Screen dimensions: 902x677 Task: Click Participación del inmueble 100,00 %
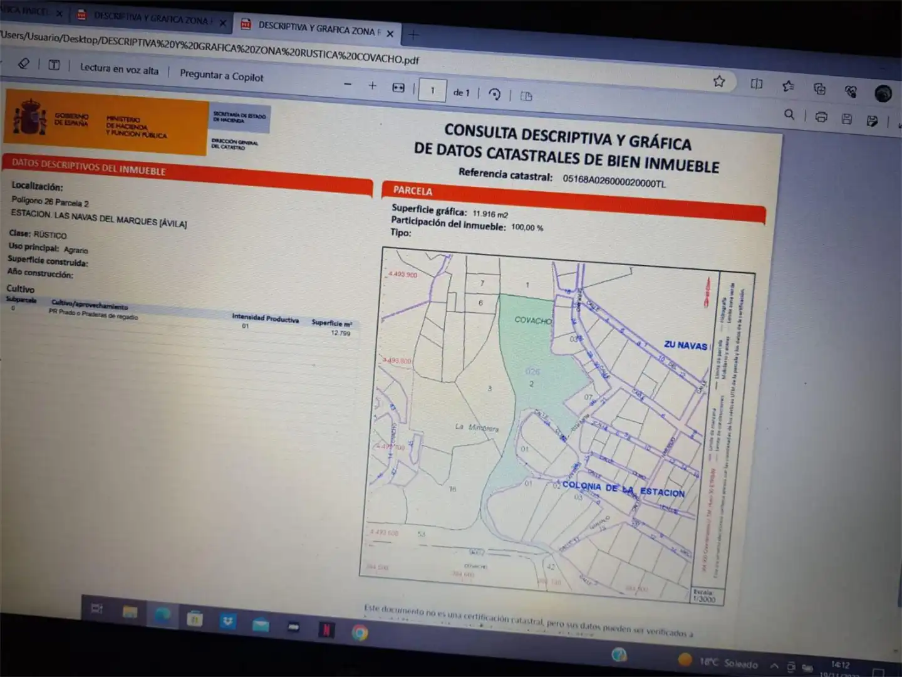tap(467, 224)
